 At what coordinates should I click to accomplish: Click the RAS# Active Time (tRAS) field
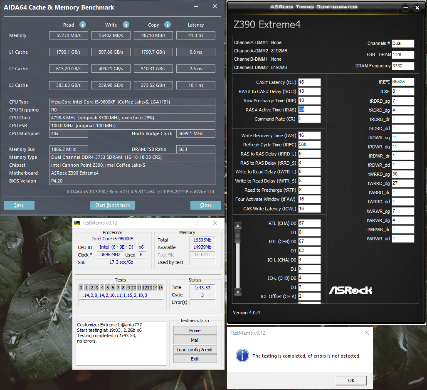point(309,110)
